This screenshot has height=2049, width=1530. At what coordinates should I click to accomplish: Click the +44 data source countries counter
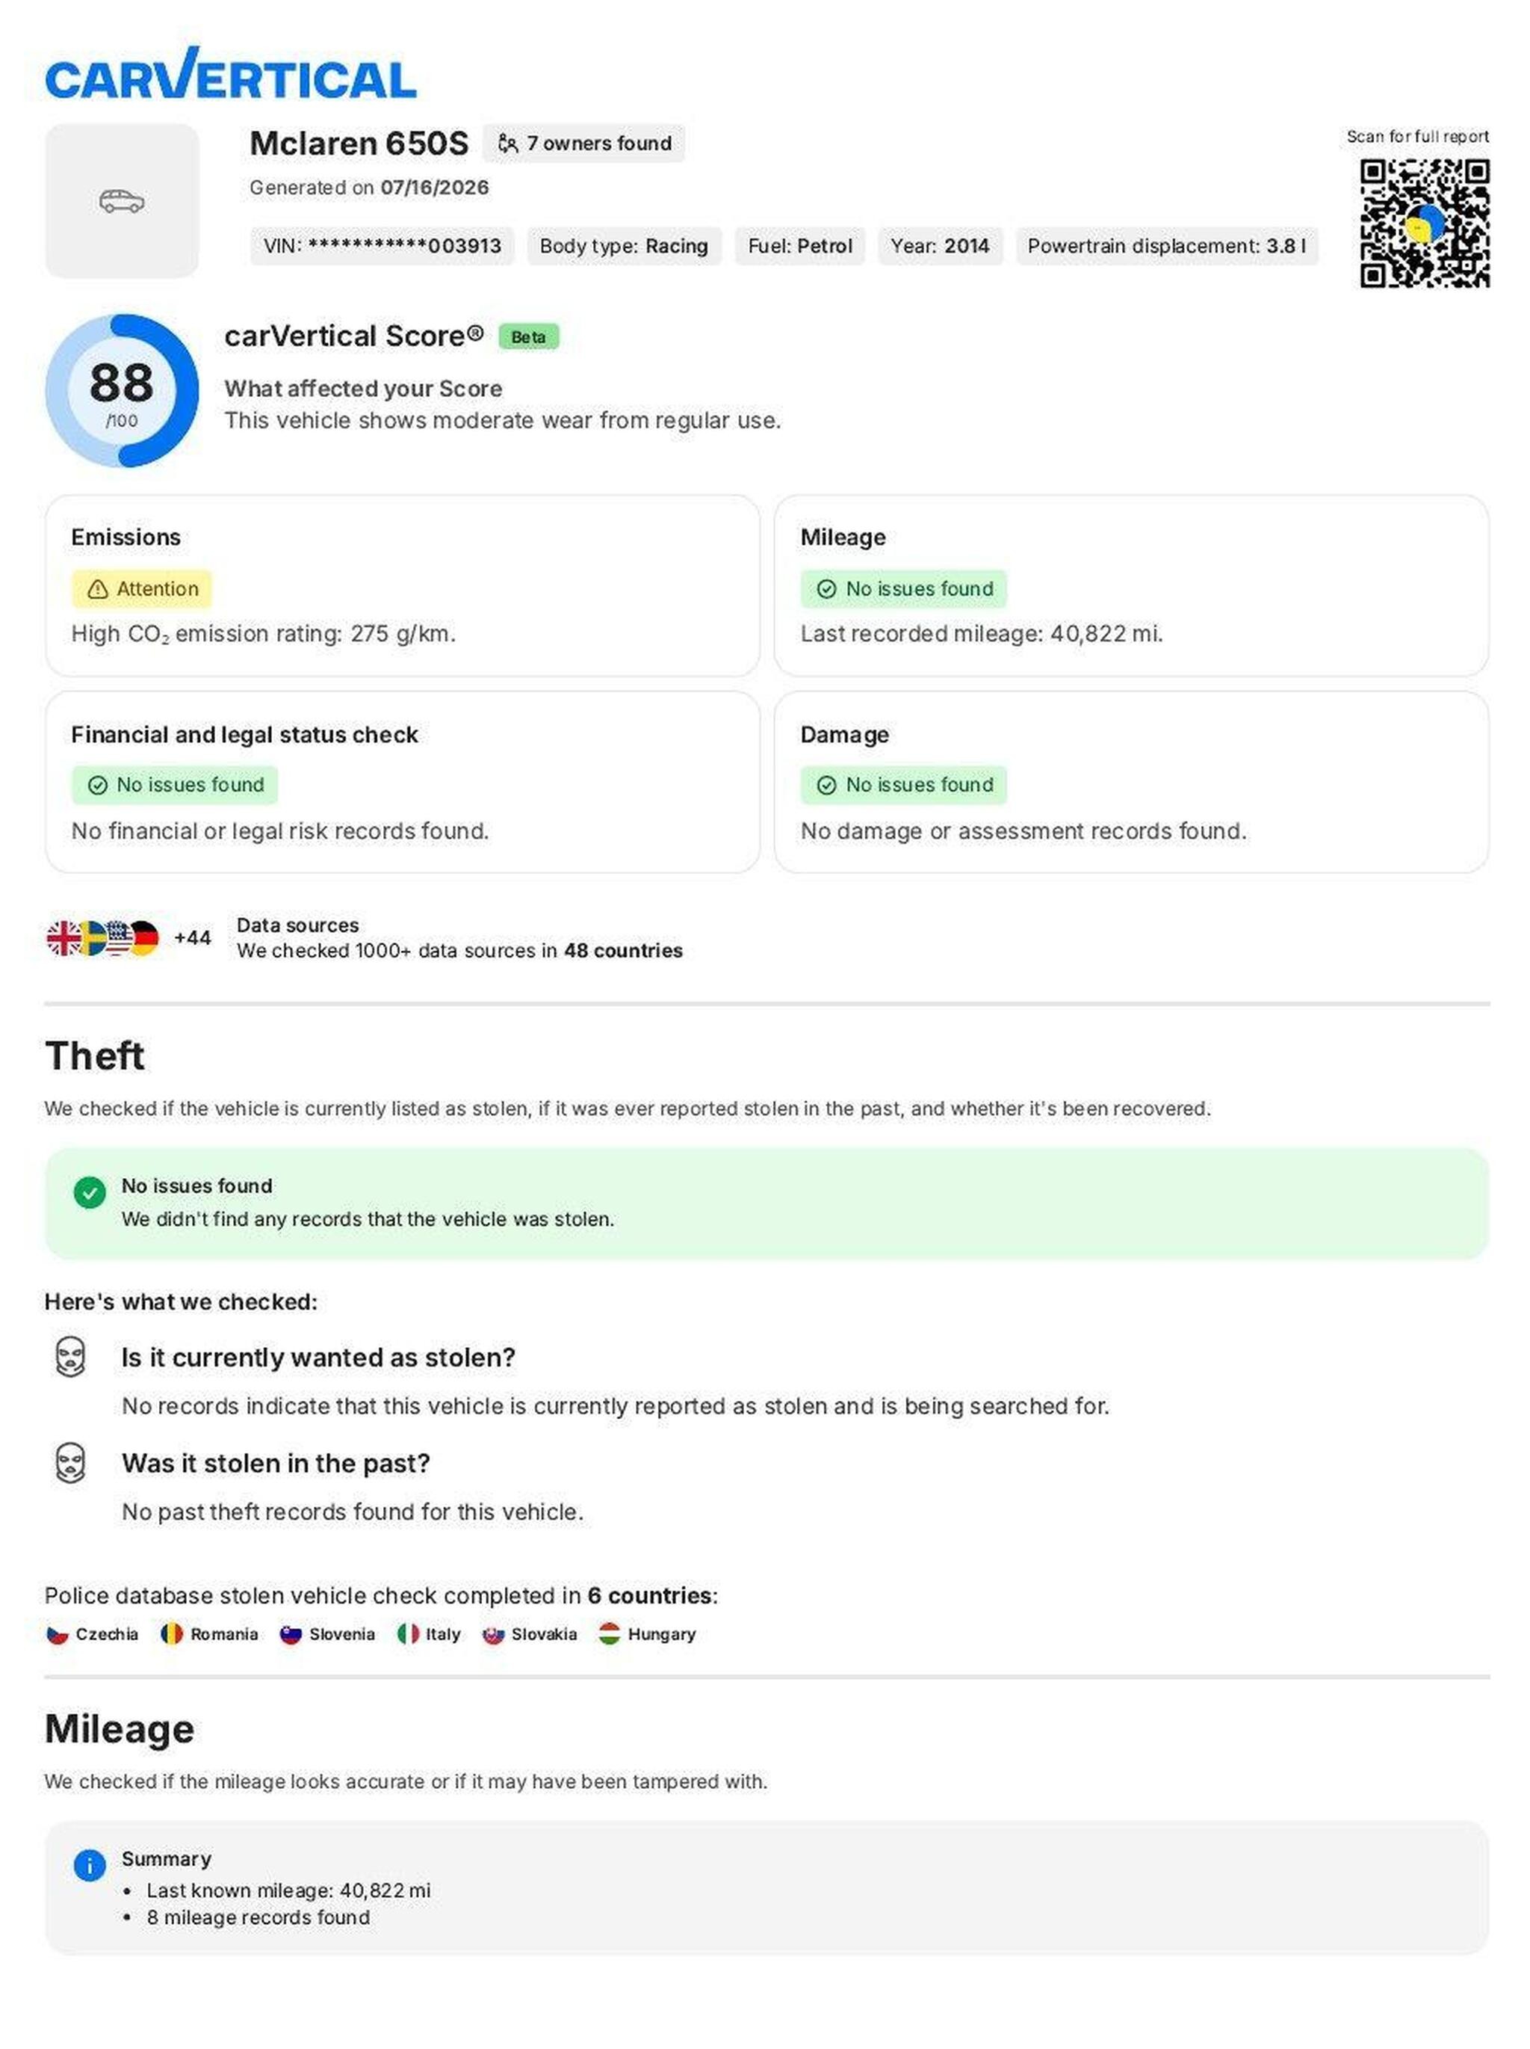tap(193, 937)
